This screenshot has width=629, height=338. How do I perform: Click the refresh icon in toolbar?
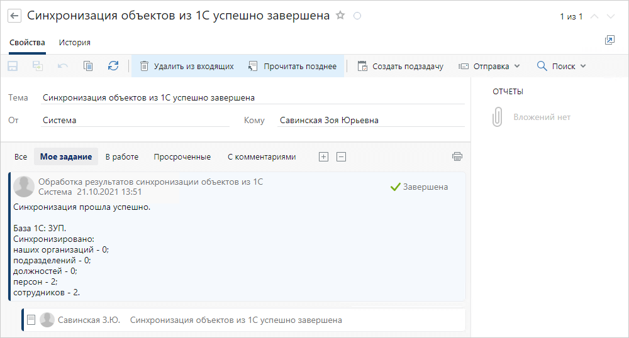pyautogui.click(x=113, y=66)
